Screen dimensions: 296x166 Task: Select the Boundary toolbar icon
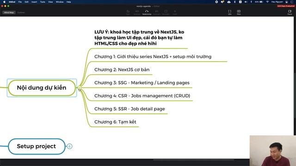tap(166, 12)
